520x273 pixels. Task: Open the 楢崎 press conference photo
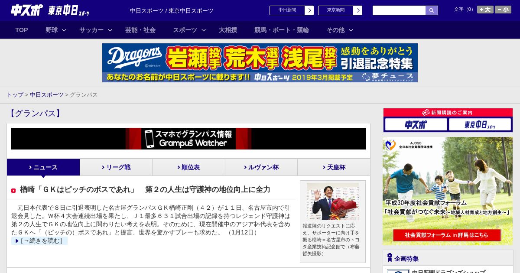tap(333, 201)
